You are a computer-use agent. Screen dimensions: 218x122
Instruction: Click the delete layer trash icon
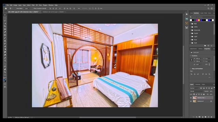pyautogui.click(x=212, y=117)
